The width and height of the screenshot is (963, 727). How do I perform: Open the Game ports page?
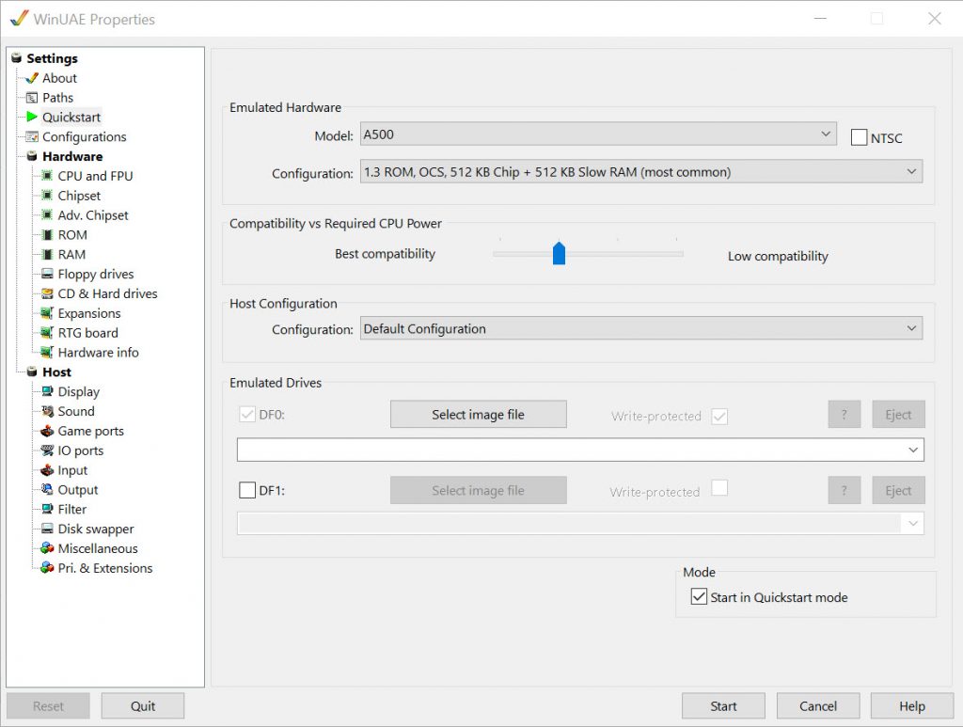tap(91, 431)
